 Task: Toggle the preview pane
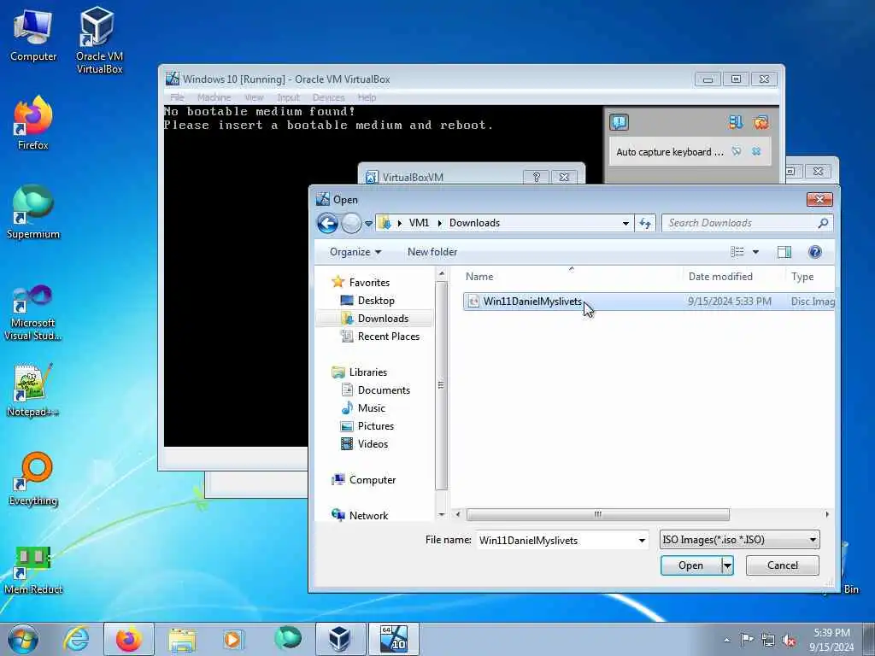(784, 252)
